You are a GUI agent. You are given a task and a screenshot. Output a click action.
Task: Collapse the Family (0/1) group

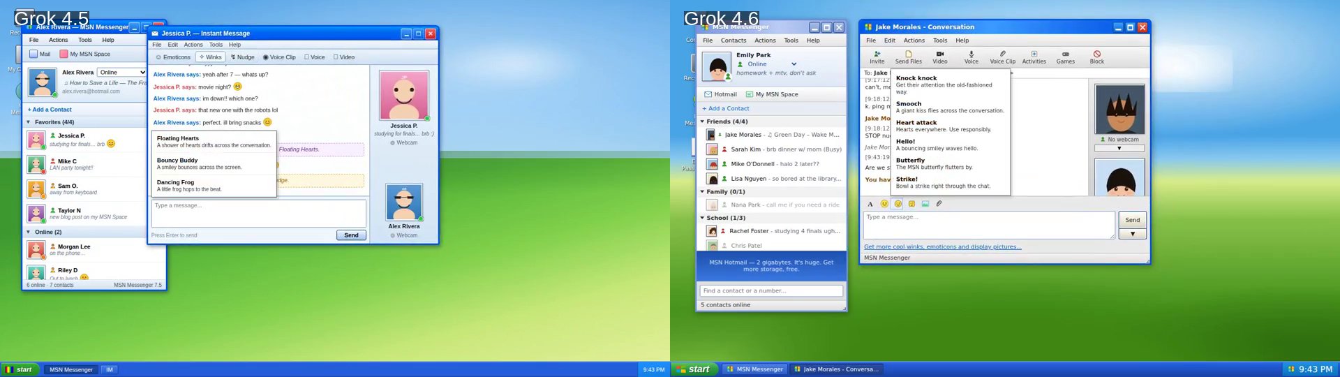(703, 191)
